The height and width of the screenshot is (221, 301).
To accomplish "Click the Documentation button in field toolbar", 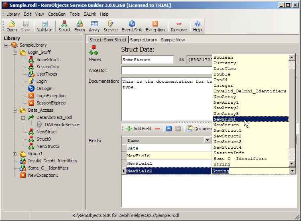I will tap(199, 129).
